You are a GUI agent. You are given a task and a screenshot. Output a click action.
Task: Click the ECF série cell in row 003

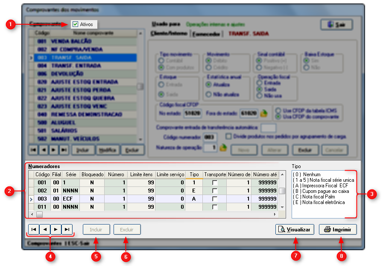click(71, 199)
